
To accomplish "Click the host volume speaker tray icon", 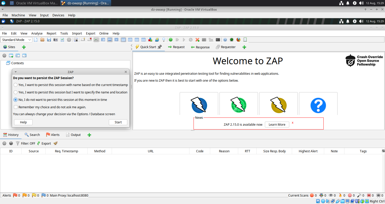I will point(361,3).
